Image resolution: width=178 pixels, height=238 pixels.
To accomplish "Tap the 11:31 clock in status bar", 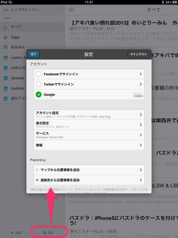I will pos(89,2).
